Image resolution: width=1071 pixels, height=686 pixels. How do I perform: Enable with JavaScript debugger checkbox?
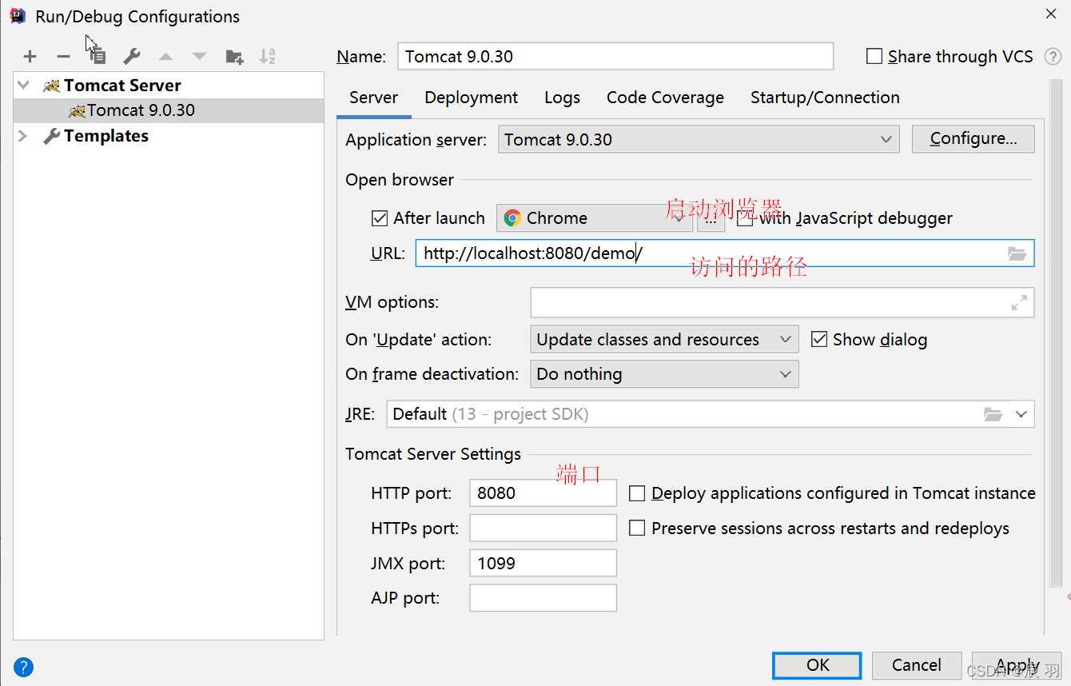[x=745, y=218]
